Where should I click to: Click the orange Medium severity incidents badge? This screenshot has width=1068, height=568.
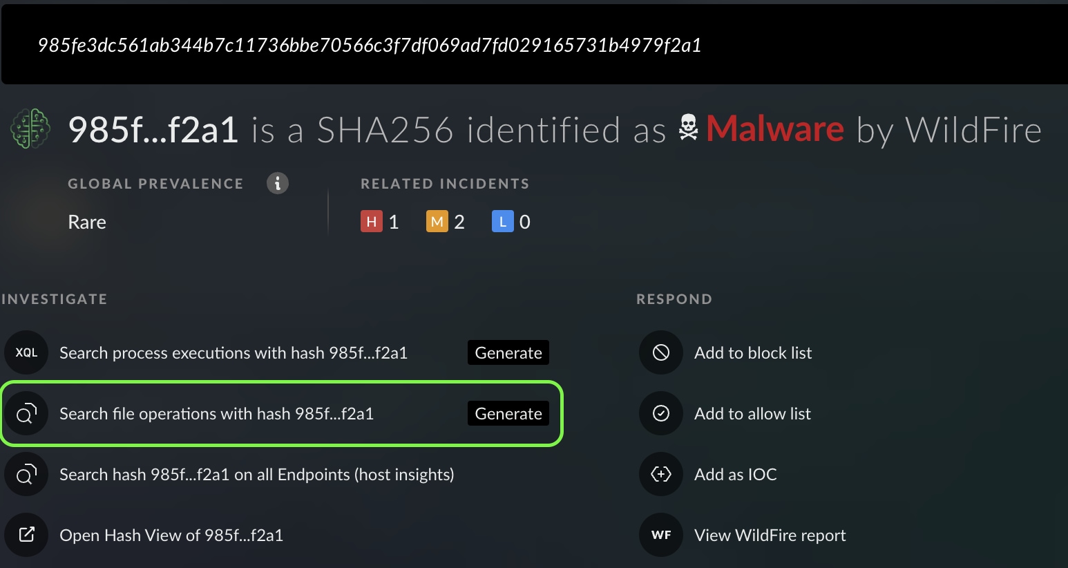pos(437,222)
